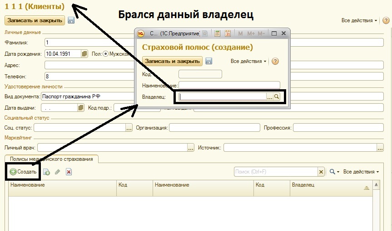The image size is (392, 231).
Task: Click the 1C logo icon in the dialog title bar
Action: click(141, 34)
